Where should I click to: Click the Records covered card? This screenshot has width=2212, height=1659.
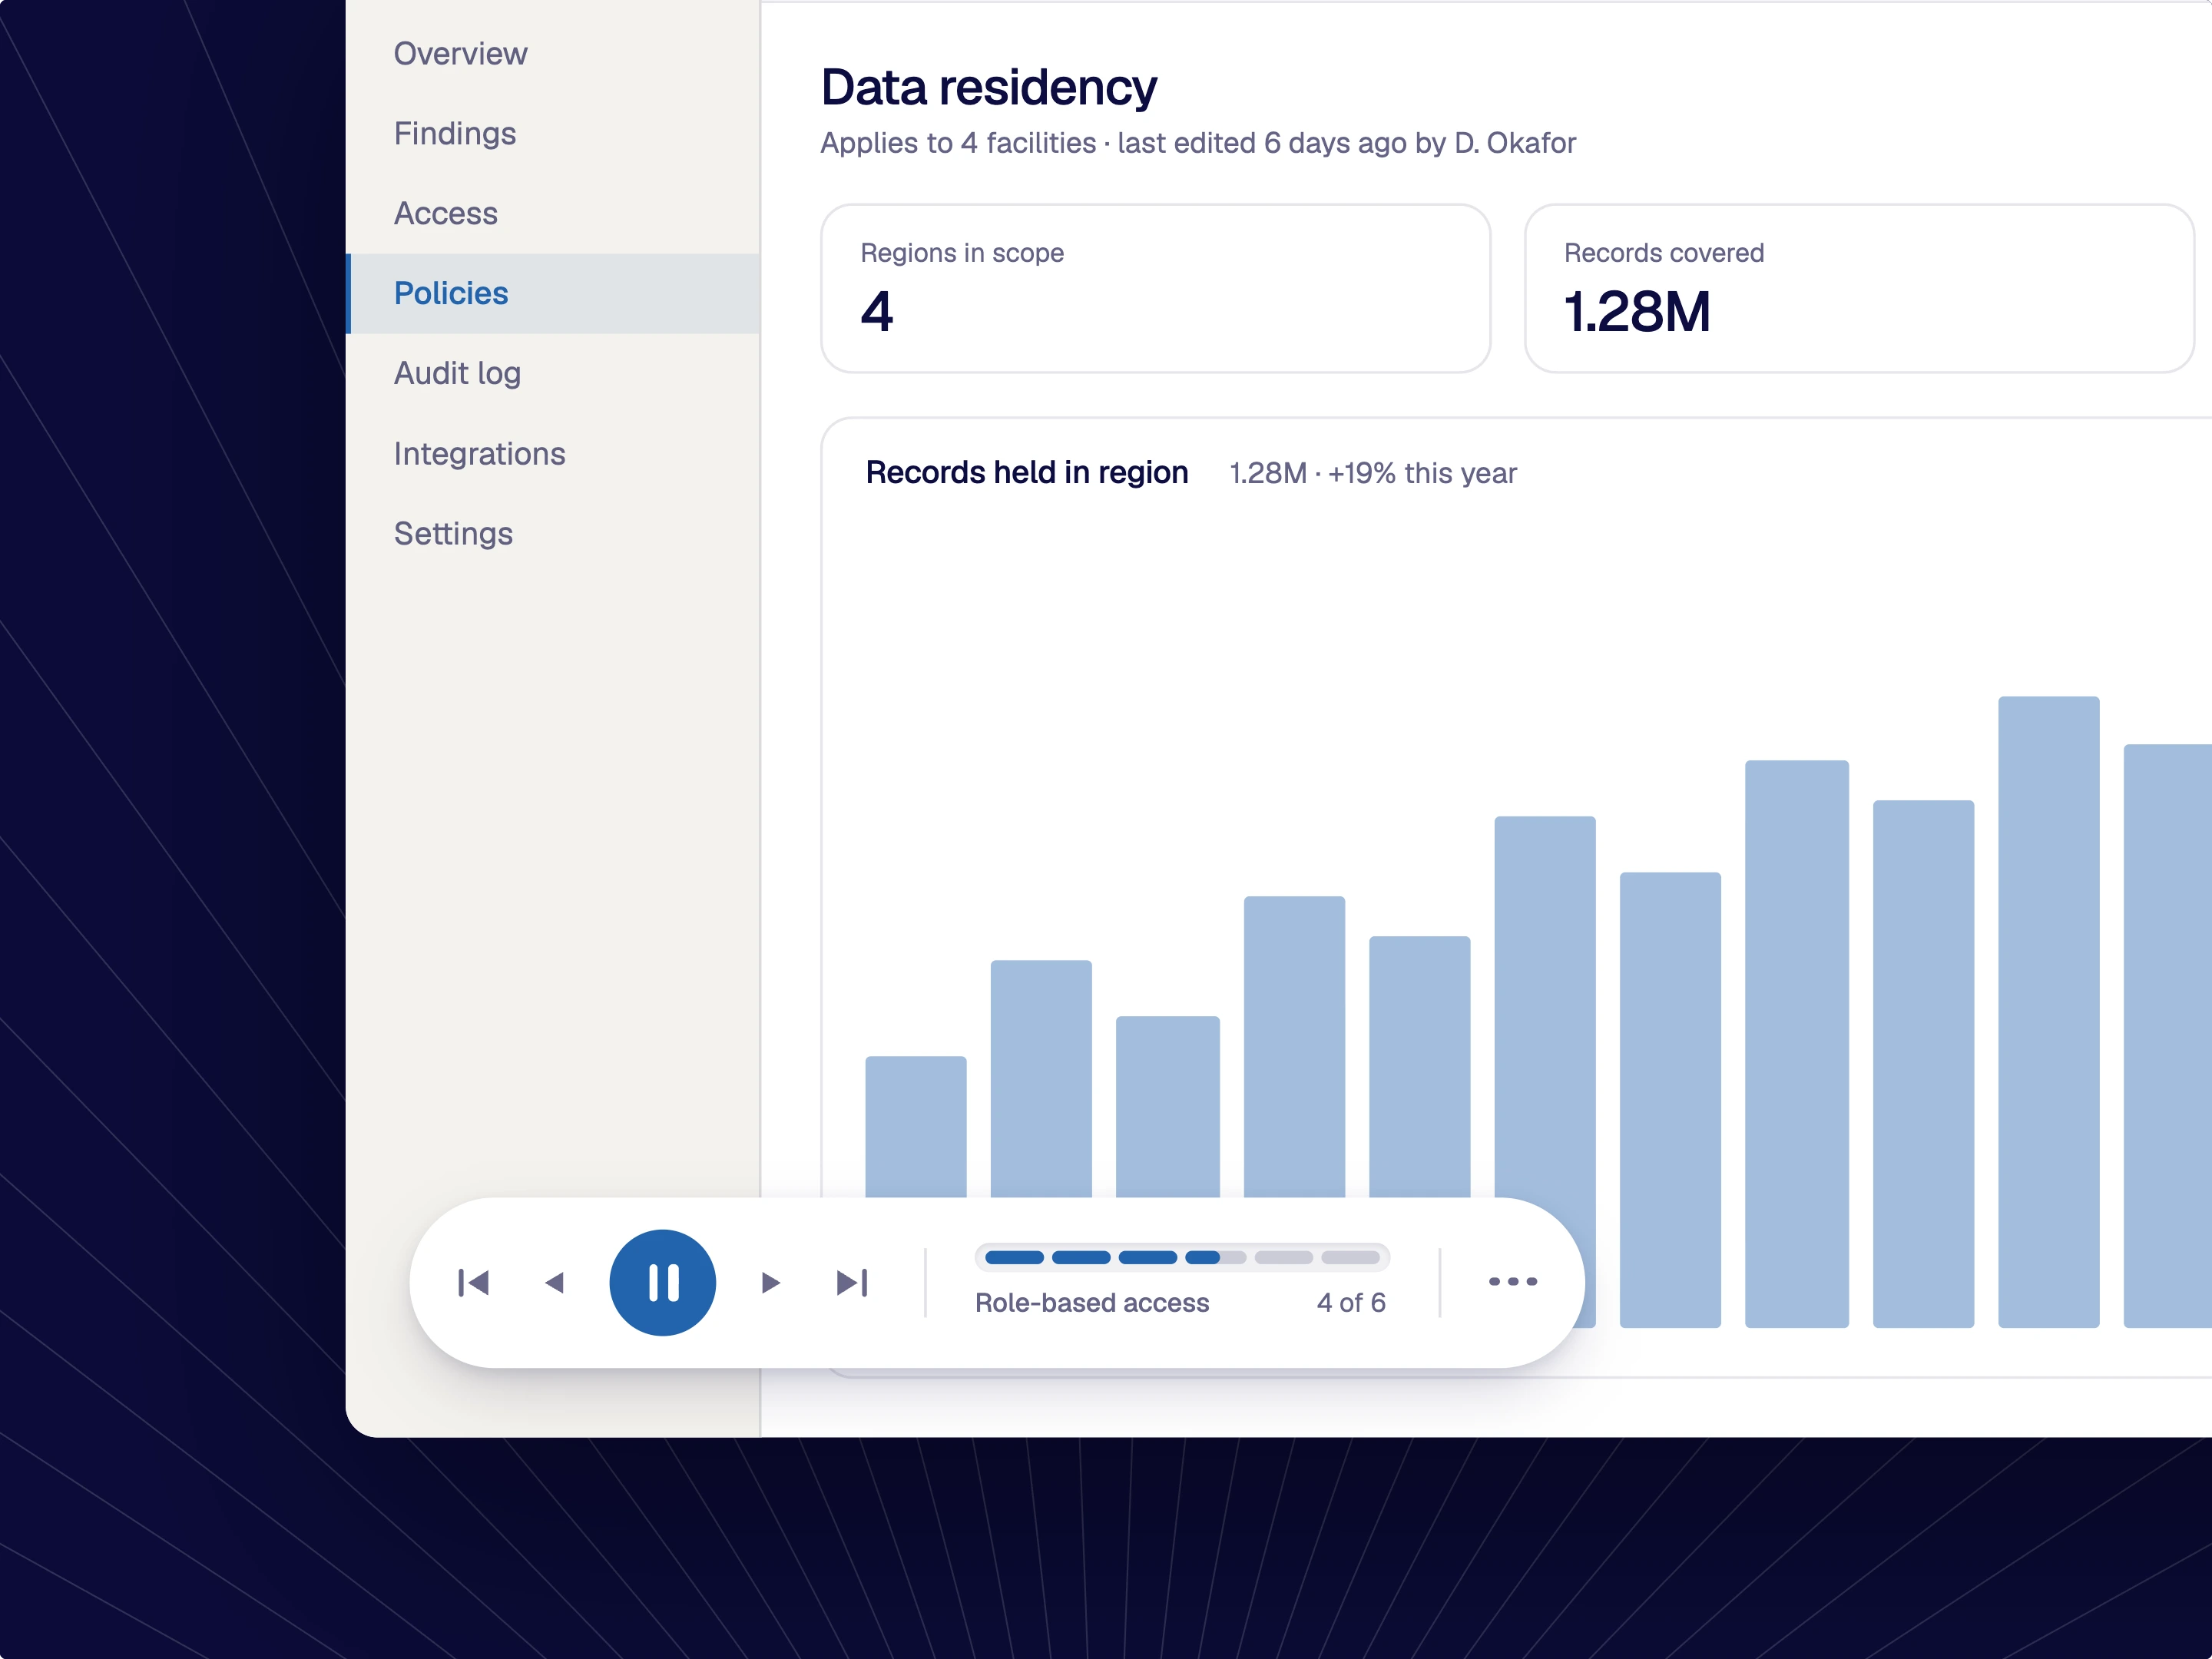1860,289
